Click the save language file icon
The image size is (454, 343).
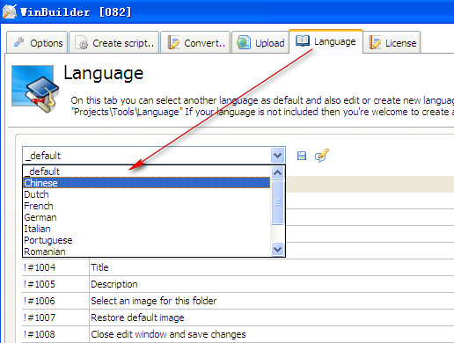coord(302,156)
